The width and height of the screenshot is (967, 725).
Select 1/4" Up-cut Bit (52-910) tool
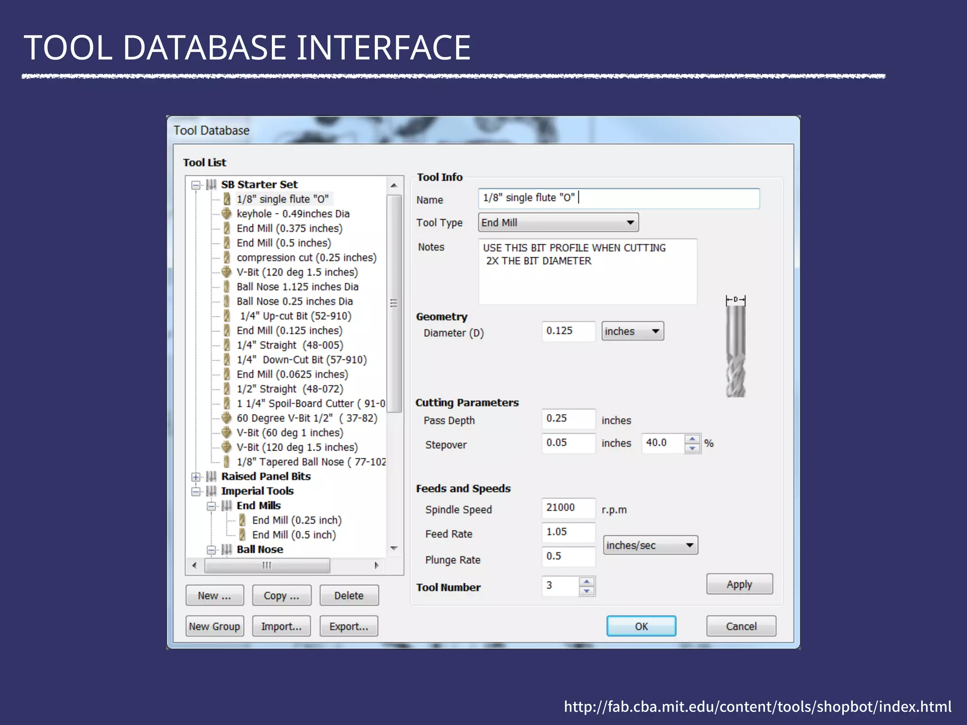[296, 316]
